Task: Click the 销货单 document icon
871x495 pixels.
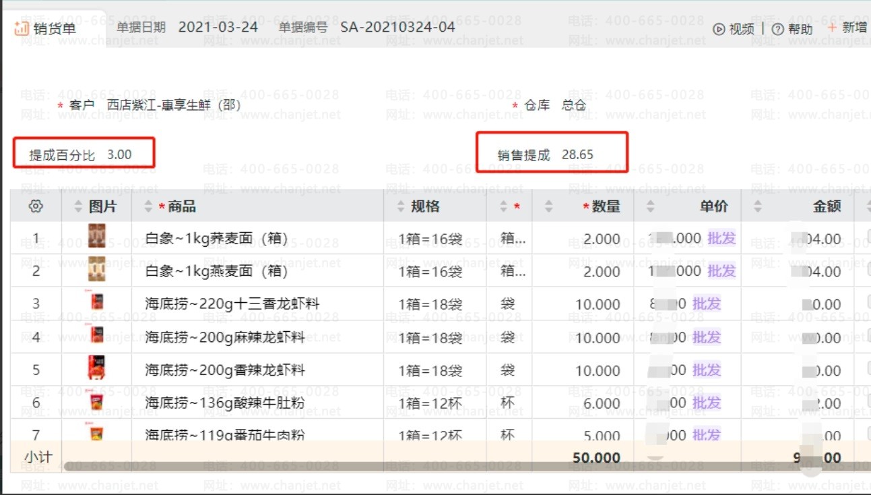Action: (22, 28)
